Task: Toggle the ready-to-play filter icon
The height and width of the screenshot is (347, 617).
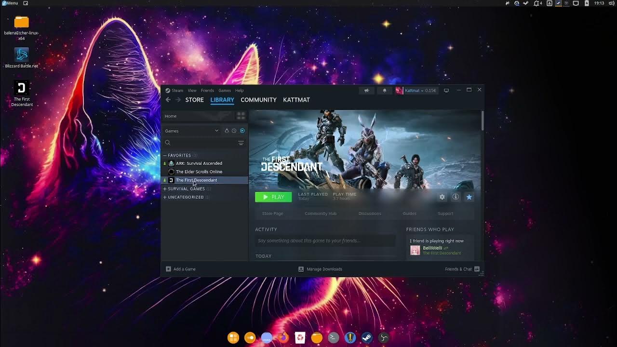Action: pos(242,131)
